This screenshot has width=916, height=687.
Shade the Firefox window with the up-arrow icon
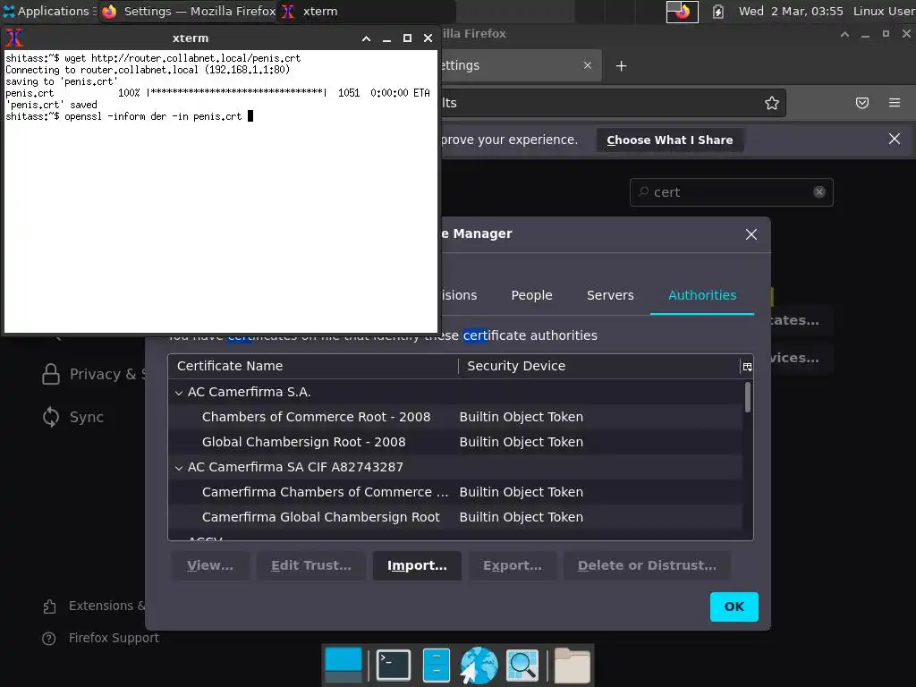pyautogui.click(x=844, y=35)
